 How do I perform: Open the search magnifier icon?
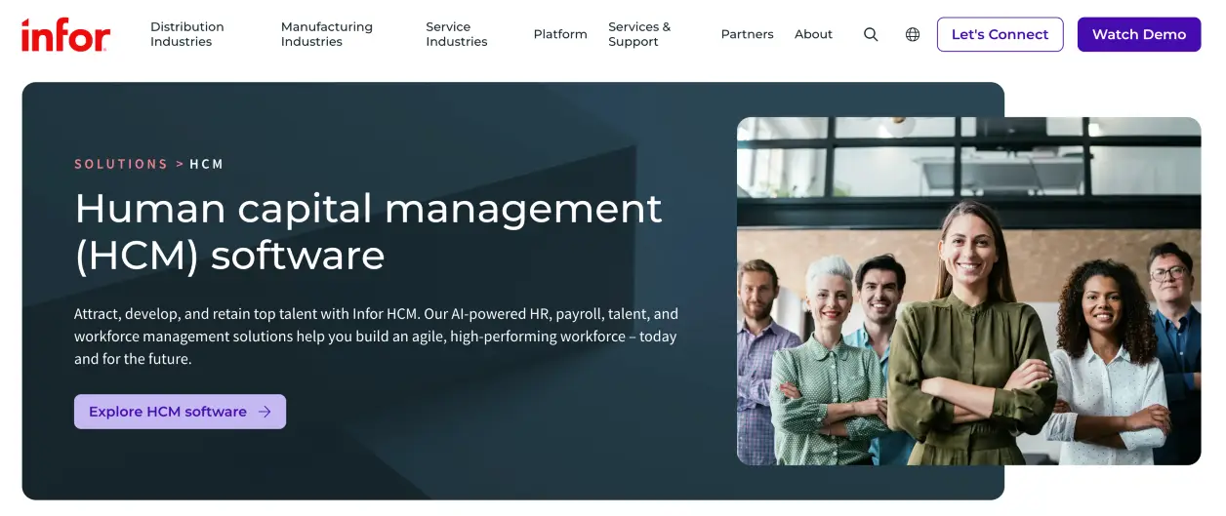[x=871, y=34]
